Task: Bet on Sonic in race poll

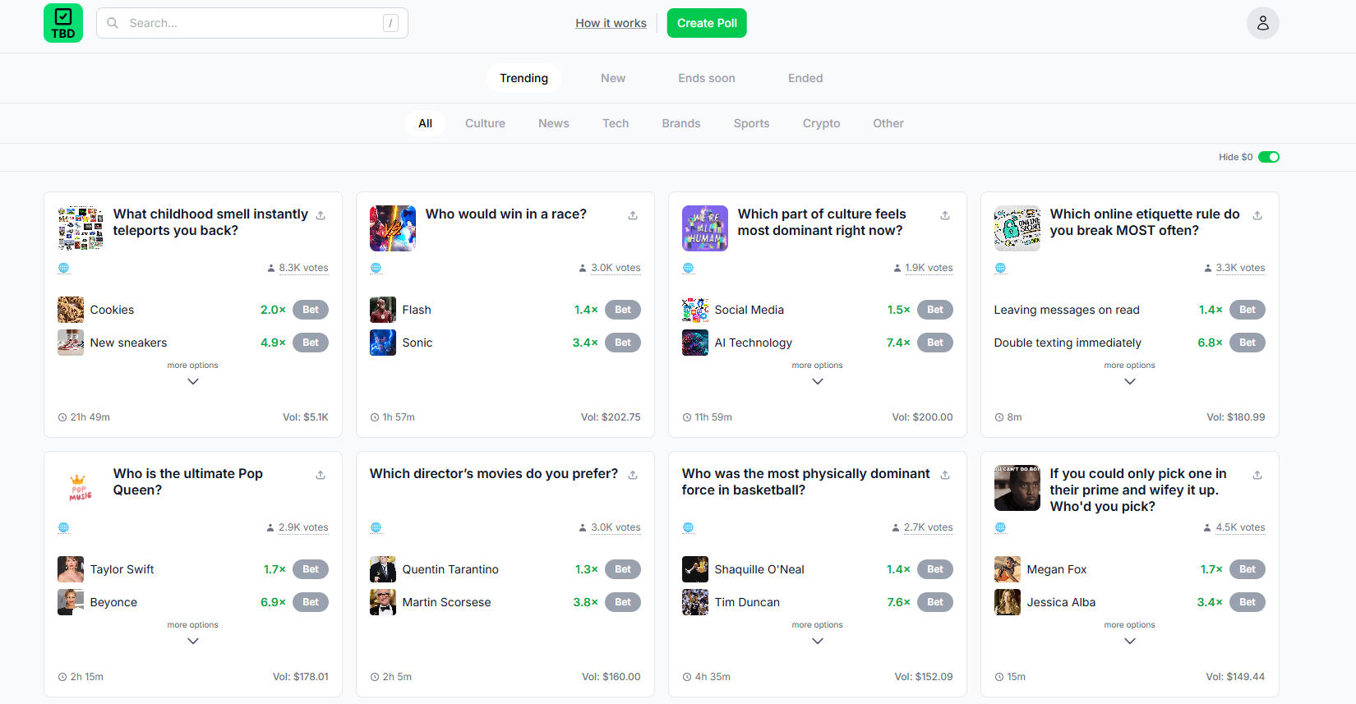Action: (x=623, y=343)
